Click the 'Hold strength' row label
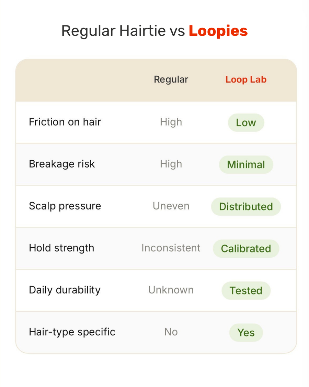The width and height of the screenshot is (309, 387). (x=61, y=248)
